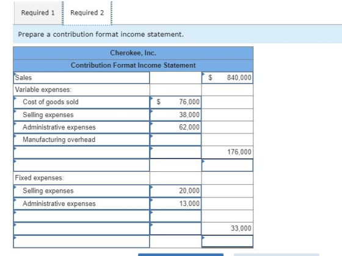Click the empty Manufacturing overhead amount field

[x=176, y=140]
